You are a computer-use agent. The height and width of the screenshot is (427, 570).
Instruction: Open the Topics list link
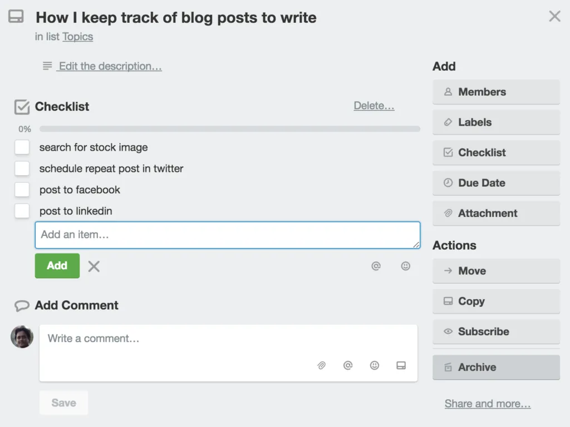pyautogui.click(x=77, y=37)
